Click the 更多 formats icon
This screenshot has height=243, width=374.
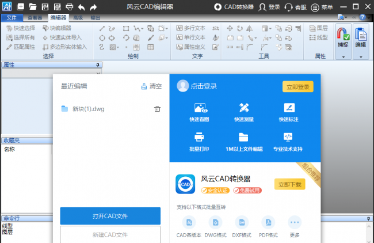[x=295, y=222]
